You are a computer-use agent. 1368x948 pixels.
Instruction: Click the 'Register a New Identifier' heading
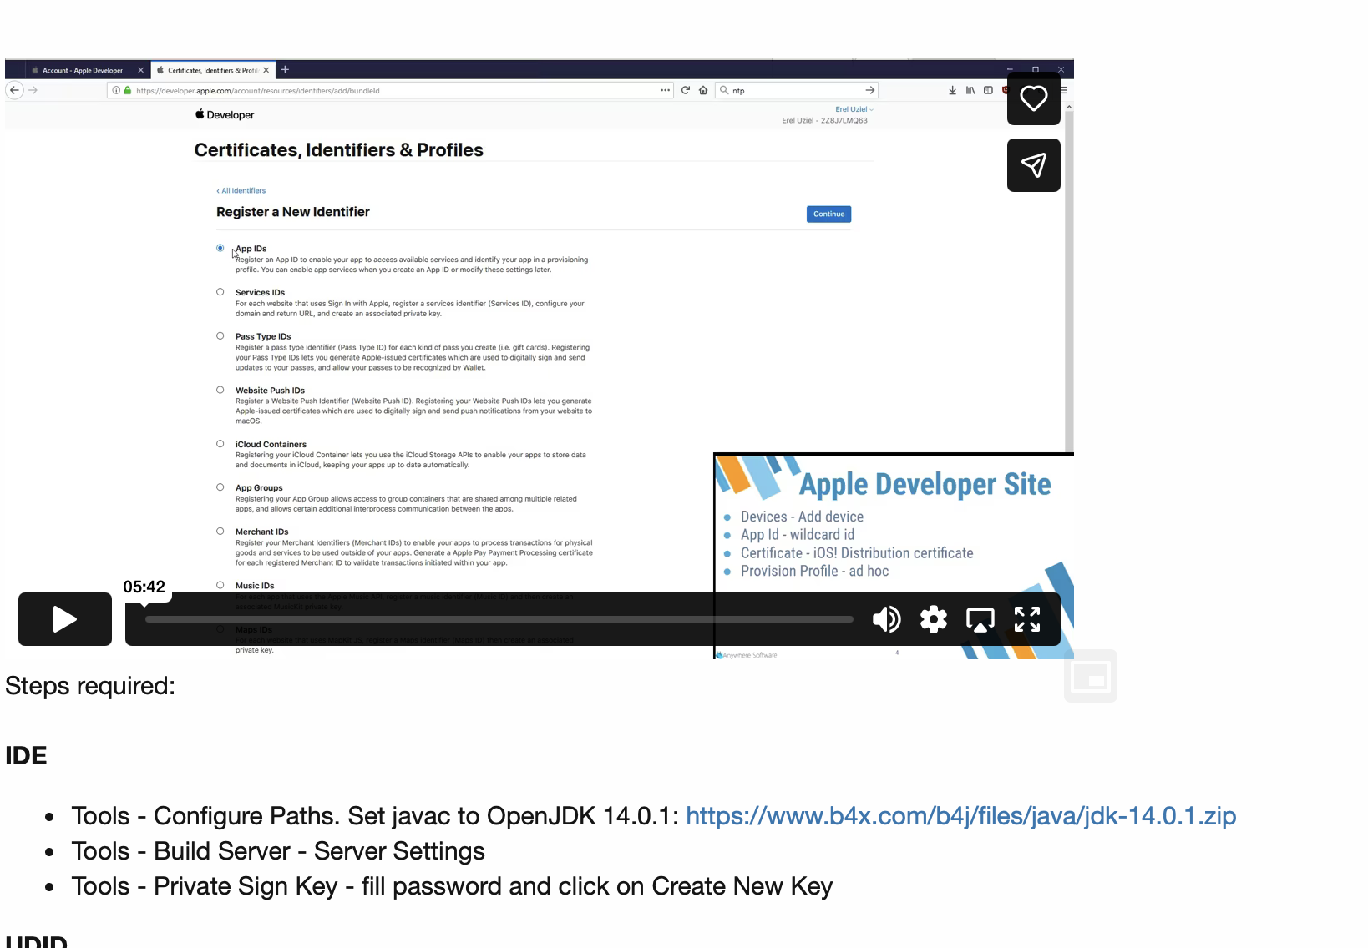point(293,212)
